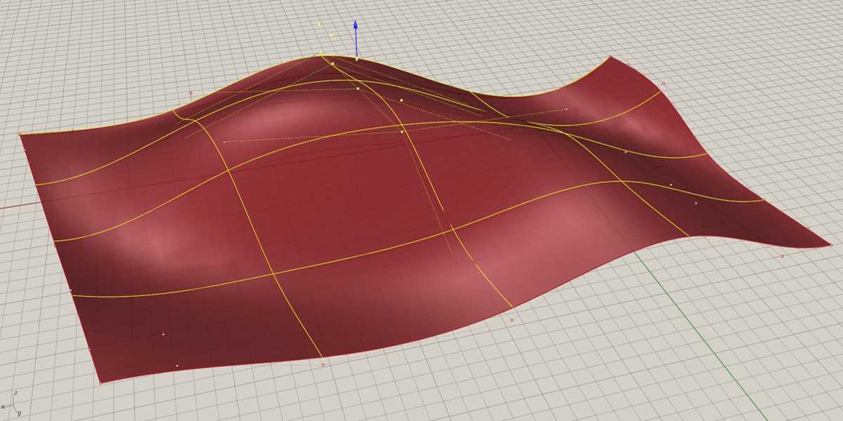The width and height of the screenshot is (843, 421).
Task: Select red control point just below right tip
Action: 783,256
